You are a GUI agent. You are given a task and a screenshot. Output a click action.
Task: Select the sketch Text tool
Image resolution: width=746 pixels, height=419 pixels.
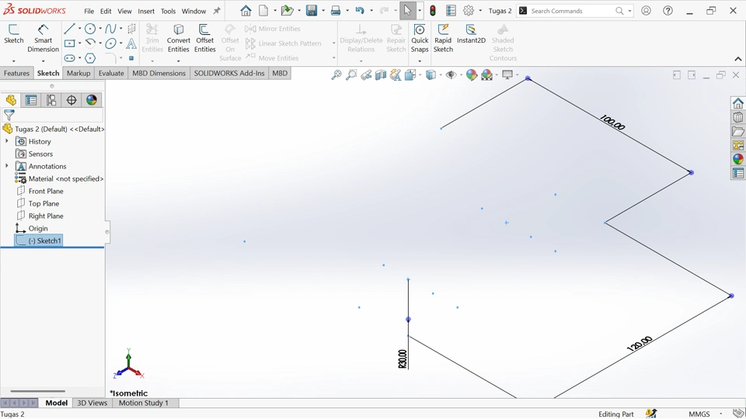point(131,43)
